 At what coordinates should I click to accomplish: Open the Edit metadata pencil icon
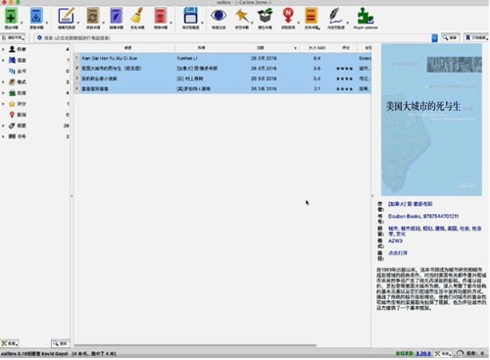tap(66, 16)
